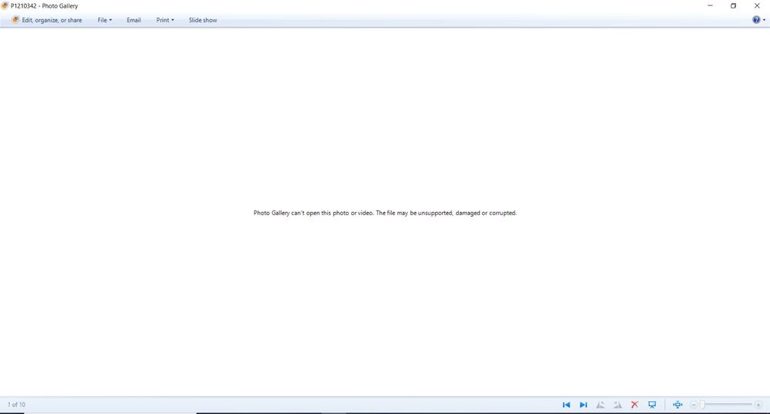
Task: Start Slide show from the menu bar
Action: (203, 20)
